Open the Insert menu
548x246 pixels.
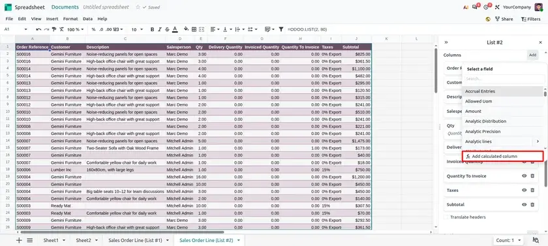point(52,19)
